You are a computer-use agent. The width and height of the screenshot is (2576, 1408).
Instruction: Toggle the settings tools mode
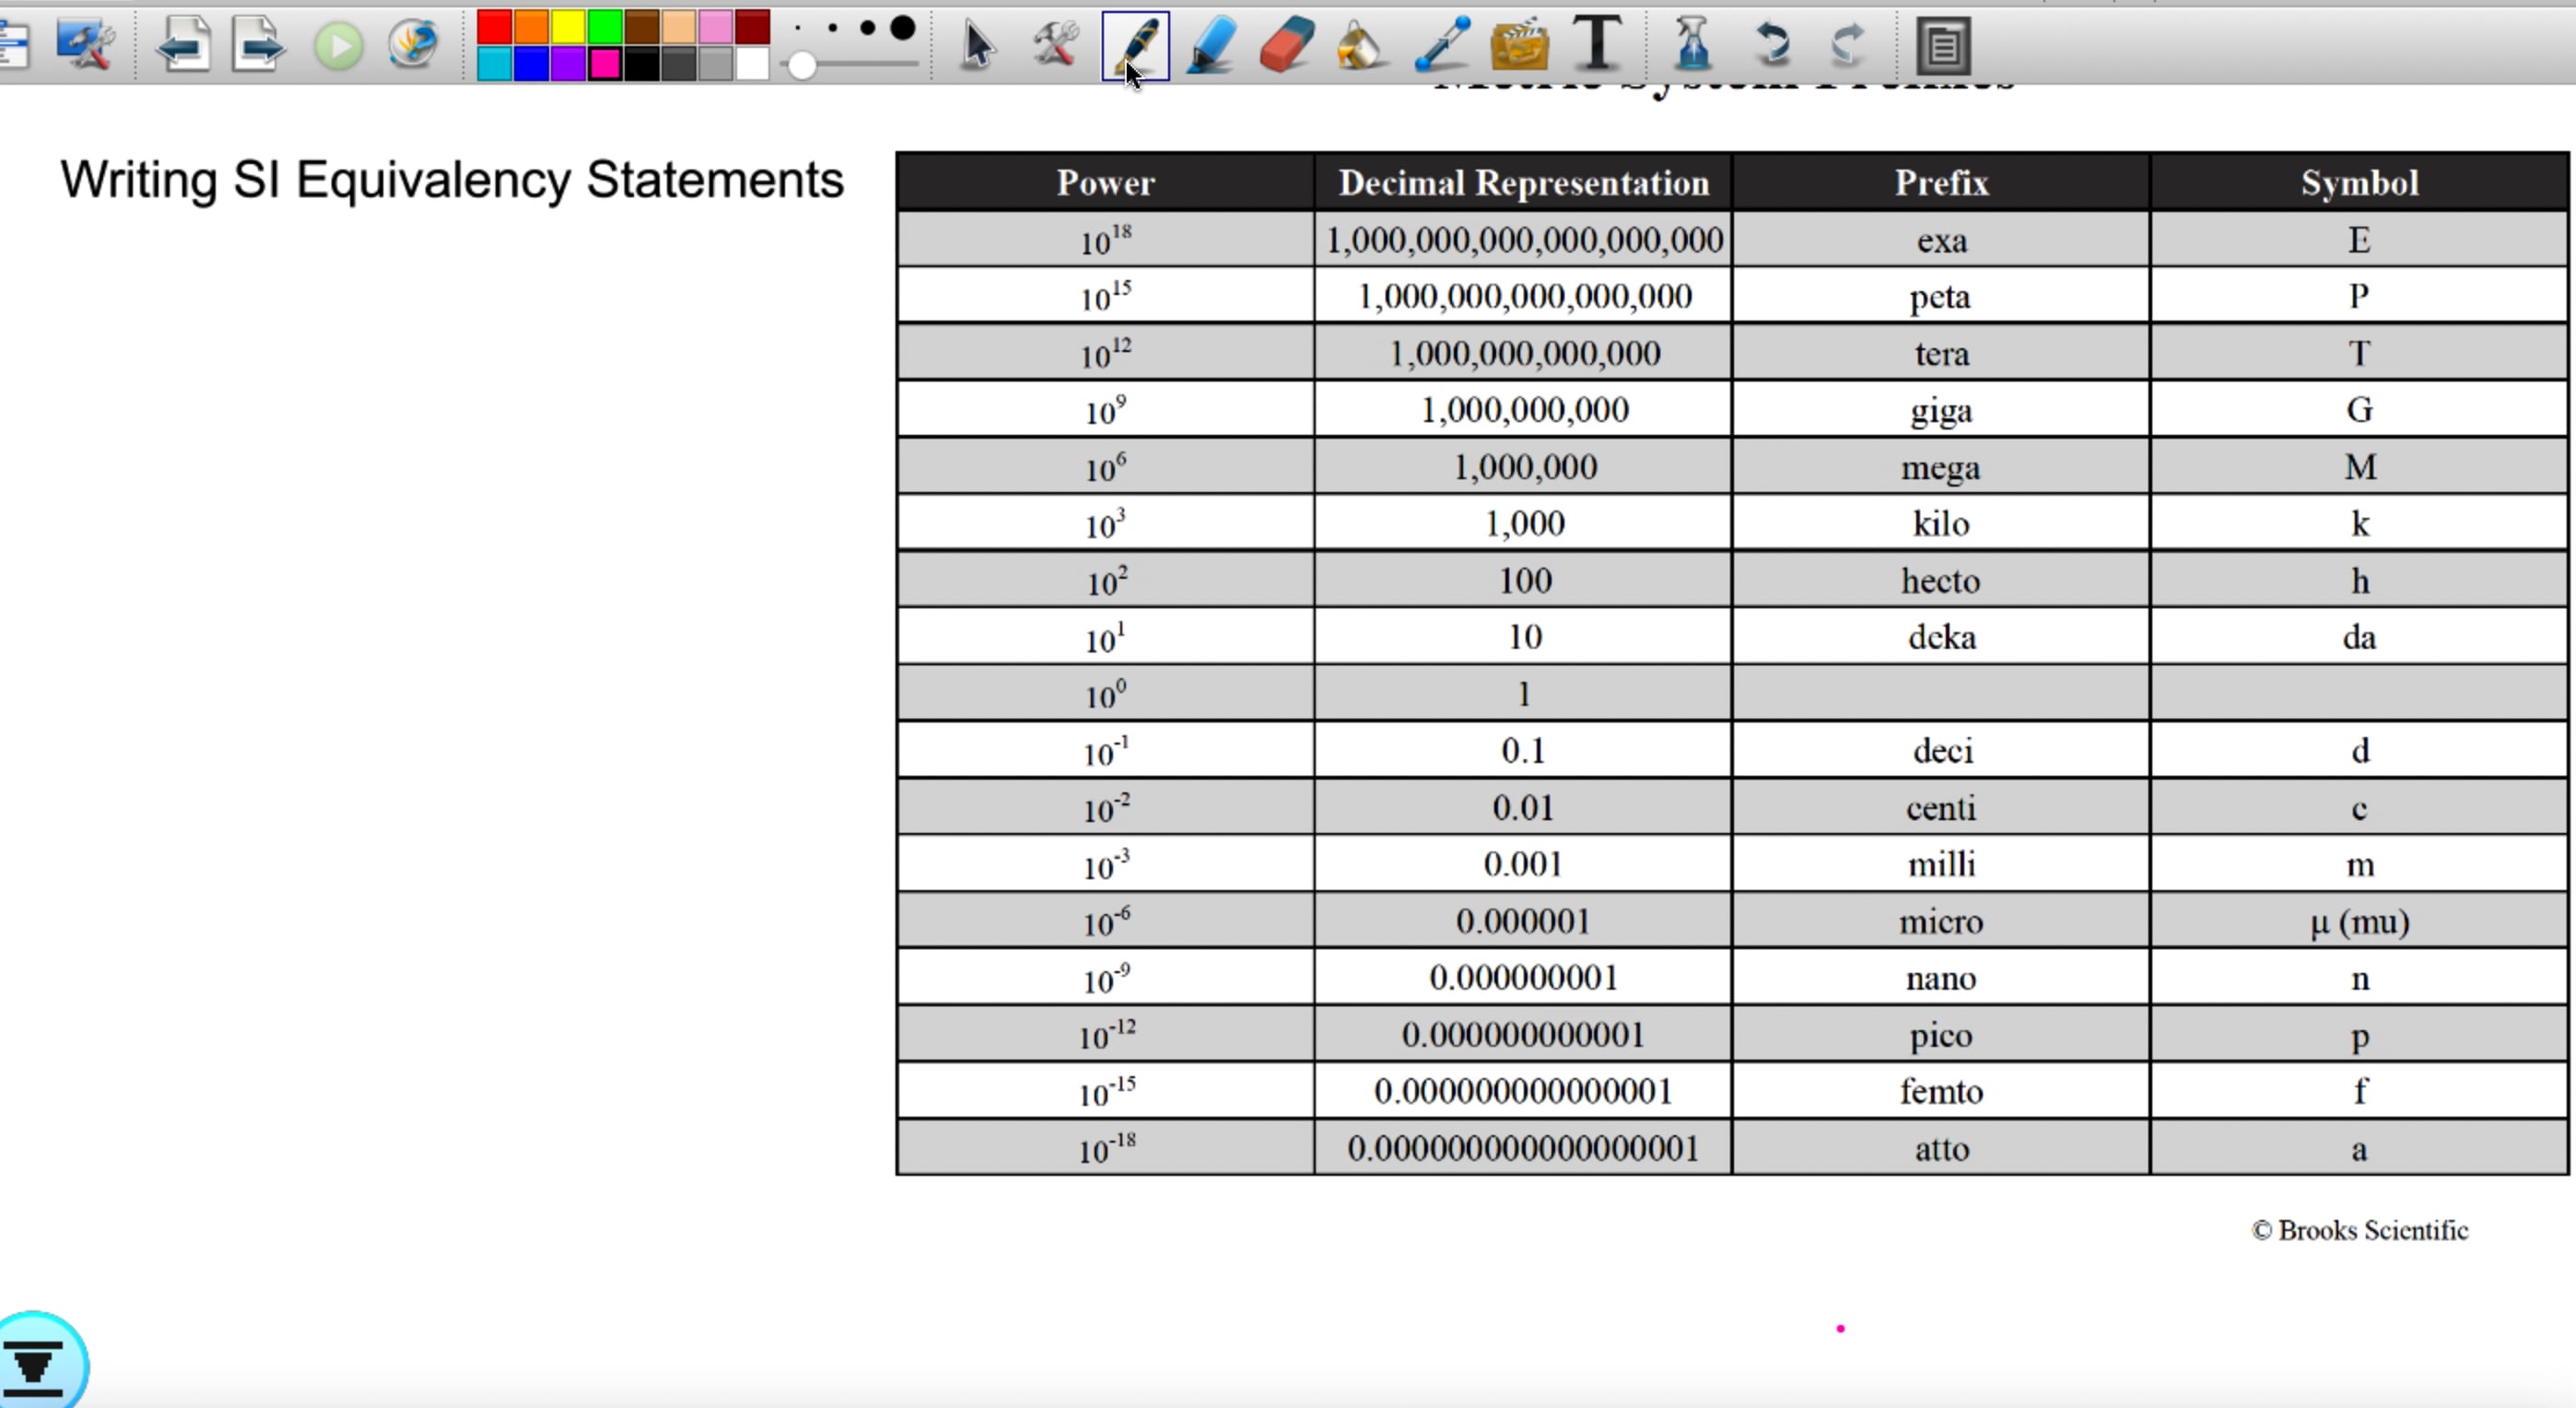[x=1055, y=45]
